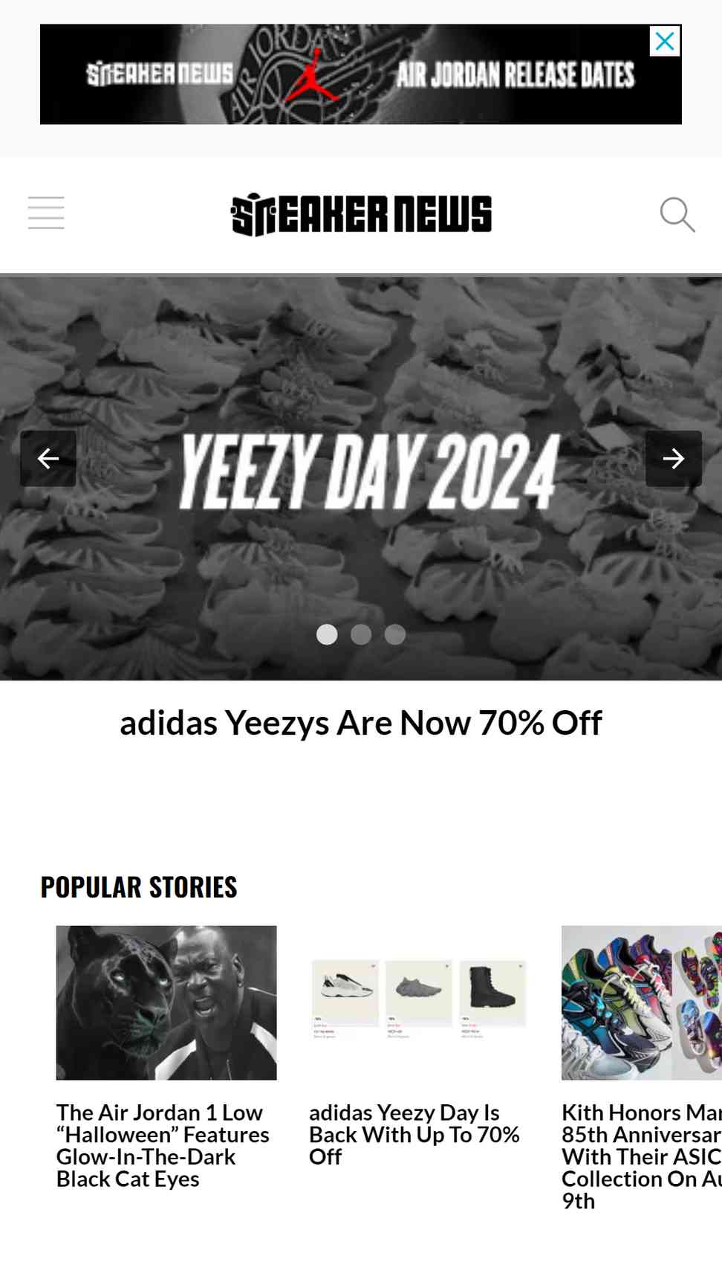Image resolution: width=722 pixels, height=1285 pixels.
Task: Open the Yeezy Day 2024 hero image
Action: [361, 478]
